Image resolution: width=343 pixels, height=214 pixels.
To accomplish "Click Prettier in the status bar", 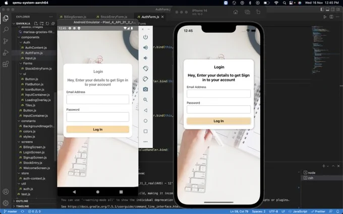I will point(318,211).
